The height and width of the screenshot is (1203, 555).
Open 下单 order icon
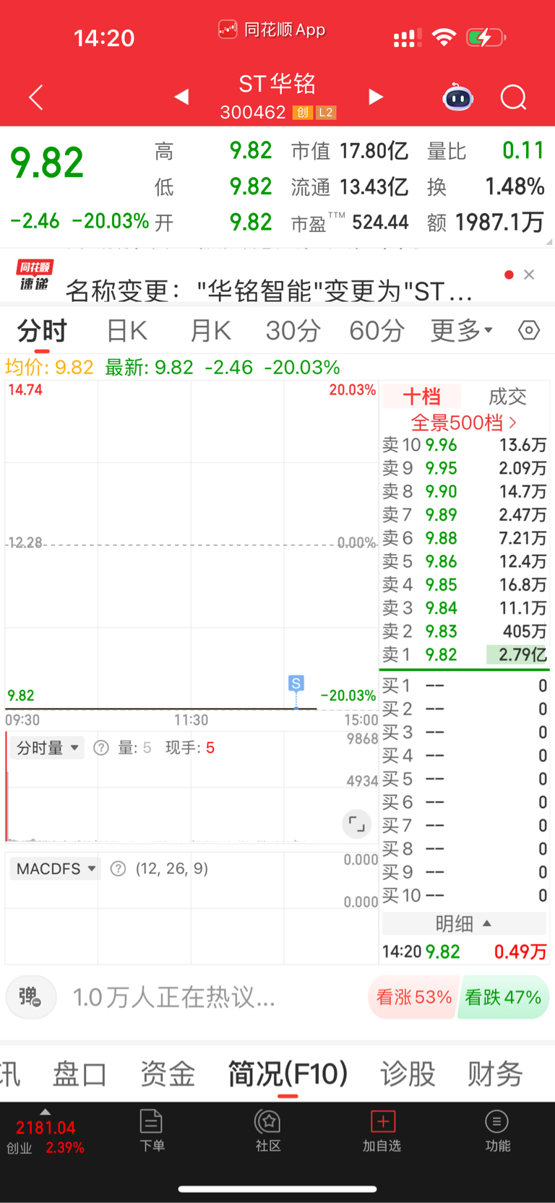pyautogui.click(x=152, y=1131)
